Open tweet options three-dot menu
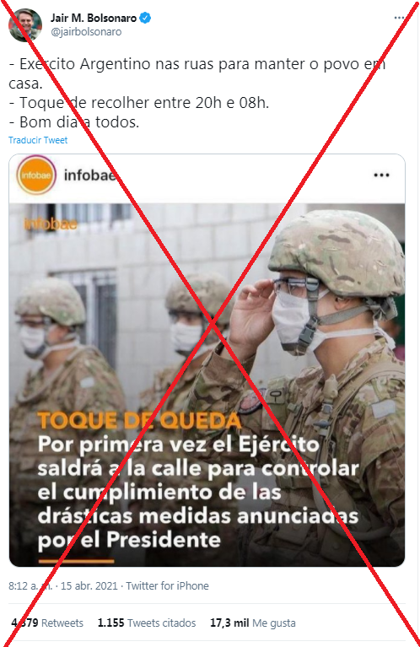 click(399, 18)
